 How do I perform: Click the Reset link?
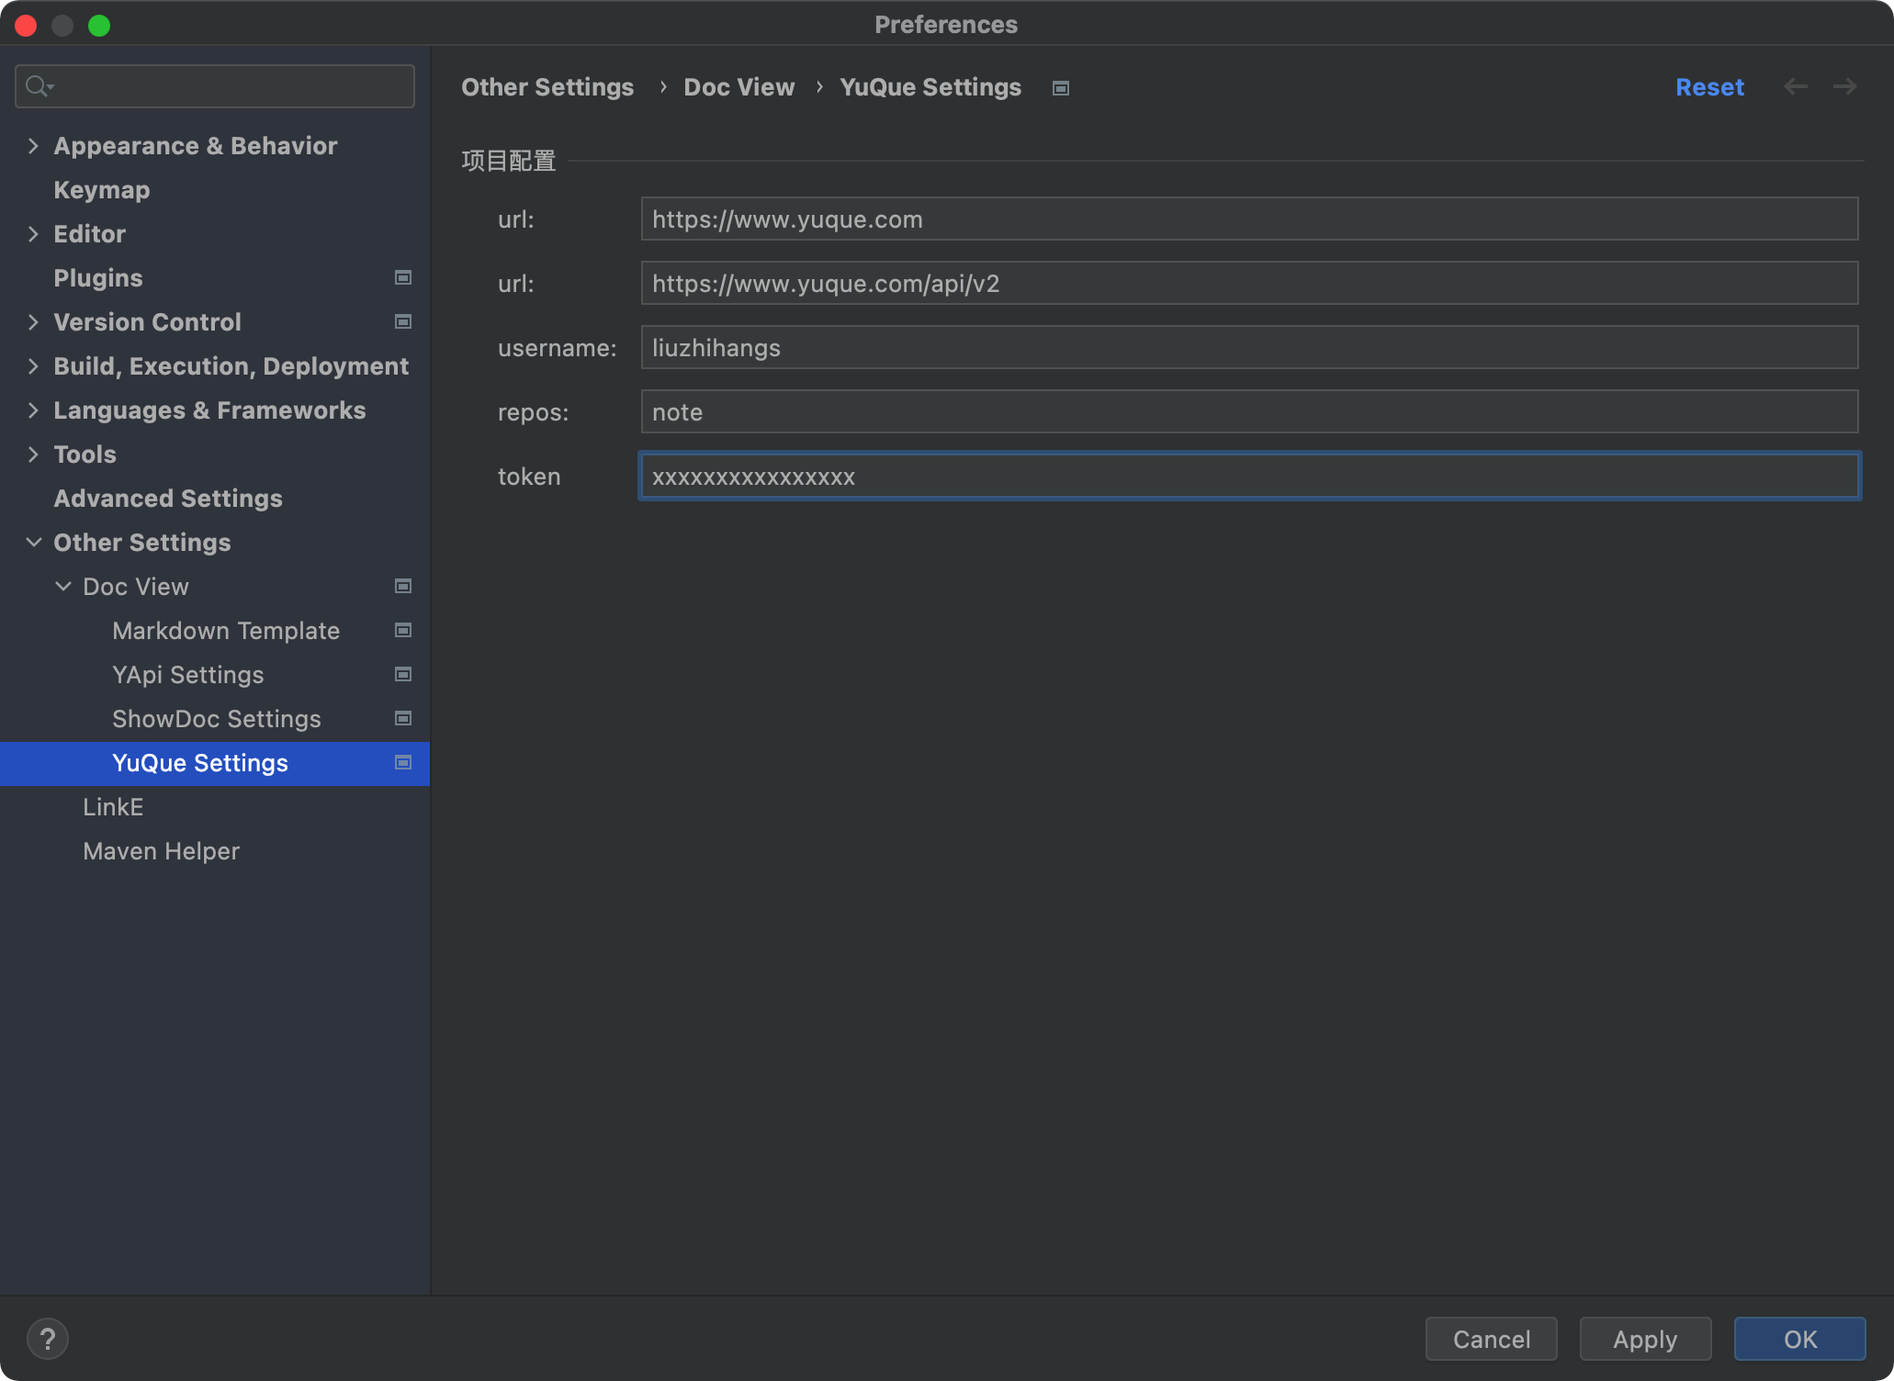(x=1708, y=86)
